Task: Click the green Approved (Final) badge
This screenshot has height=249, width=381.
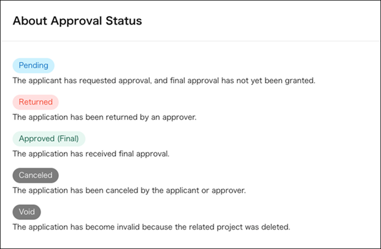Action: click(x=49, y=139)
